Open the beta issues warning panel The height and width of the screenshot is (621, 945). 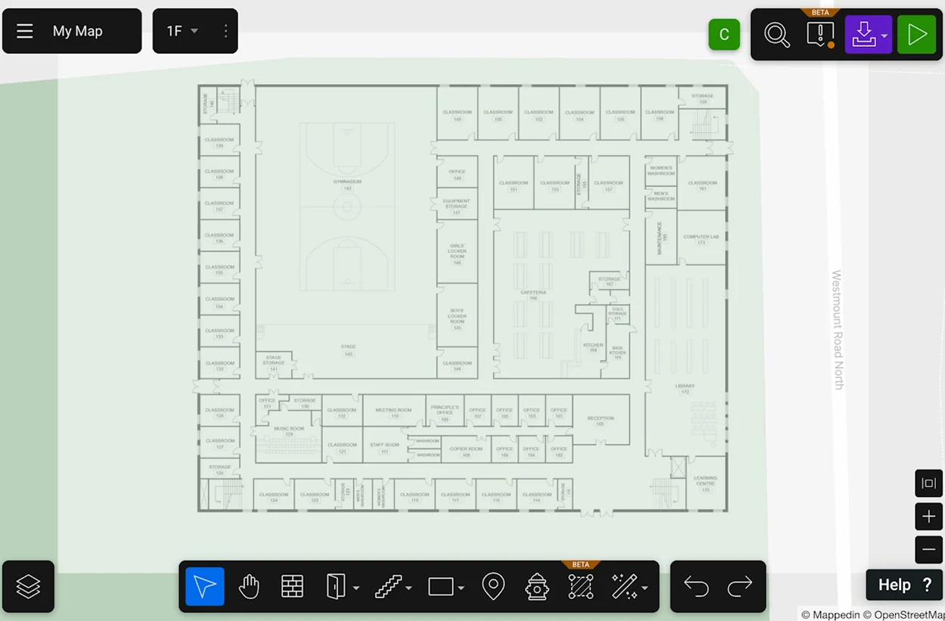click(820, 35)
